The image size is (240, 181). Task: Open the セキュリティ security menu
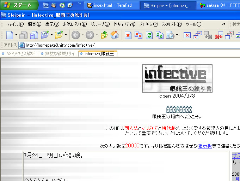(x=124, y=24)
